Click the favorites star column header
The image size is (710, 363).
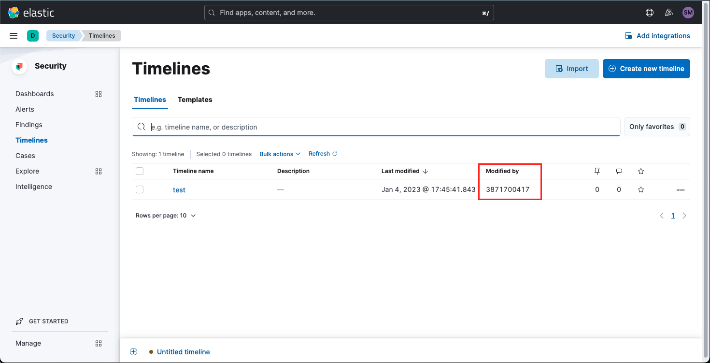click(x=641, y=171)
